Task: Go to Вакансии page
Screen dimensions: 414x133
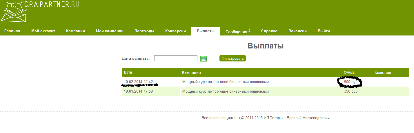Action: [x=297, y=31]
